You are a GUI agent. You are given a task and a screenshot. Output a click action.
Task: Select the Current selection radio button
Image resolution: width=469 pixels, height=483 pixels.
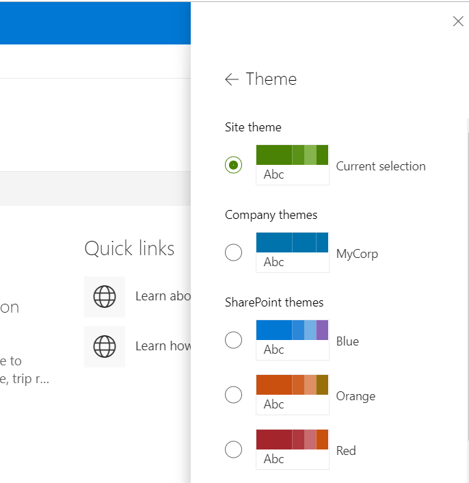point(233,165)
